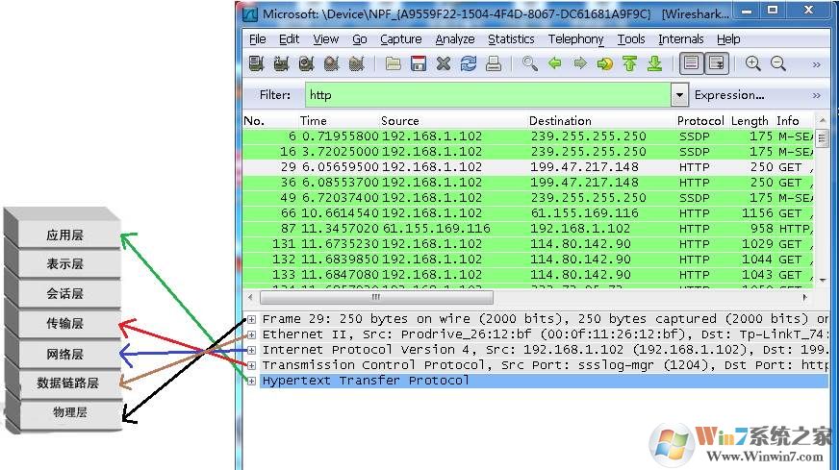Screen dimensions: 839x470
Task: Go back in packet history arrow
Action: click(555, 64)
